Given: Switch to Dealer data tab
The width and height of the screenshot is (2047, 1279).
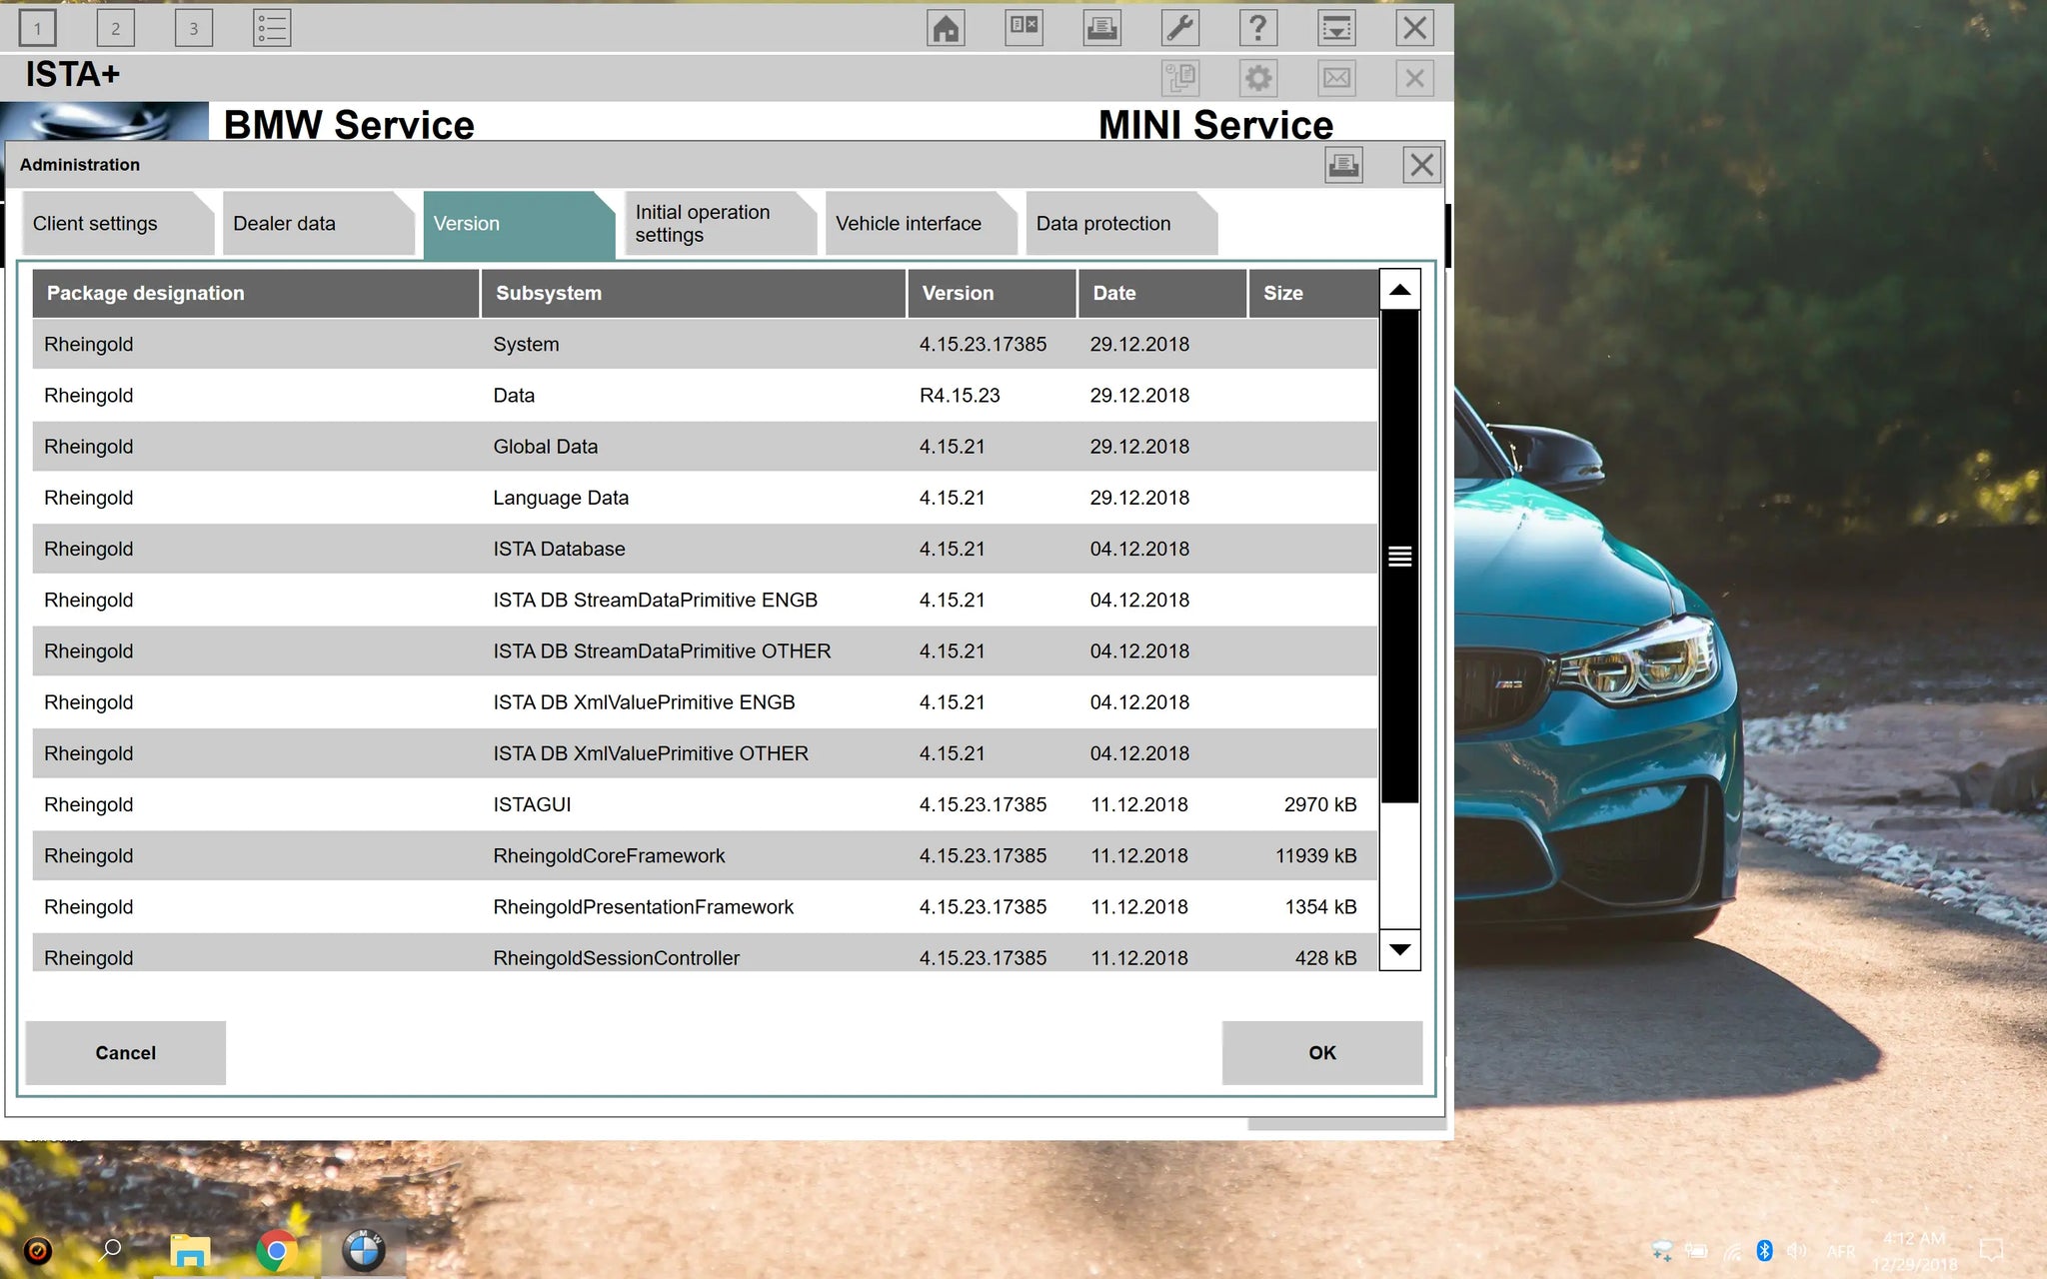Looking at the screenshot, I should (x=319, y=224).
